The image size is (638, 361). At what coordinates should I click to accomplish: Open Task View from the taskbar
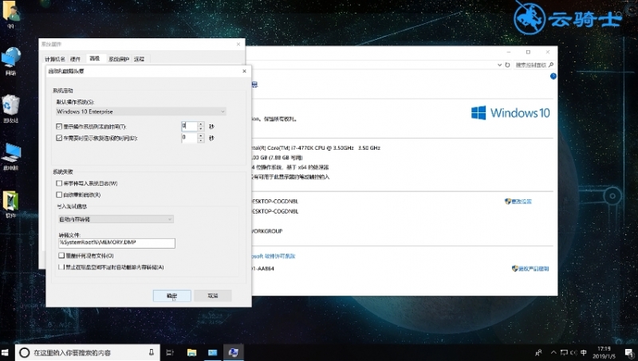coord(170,352)
